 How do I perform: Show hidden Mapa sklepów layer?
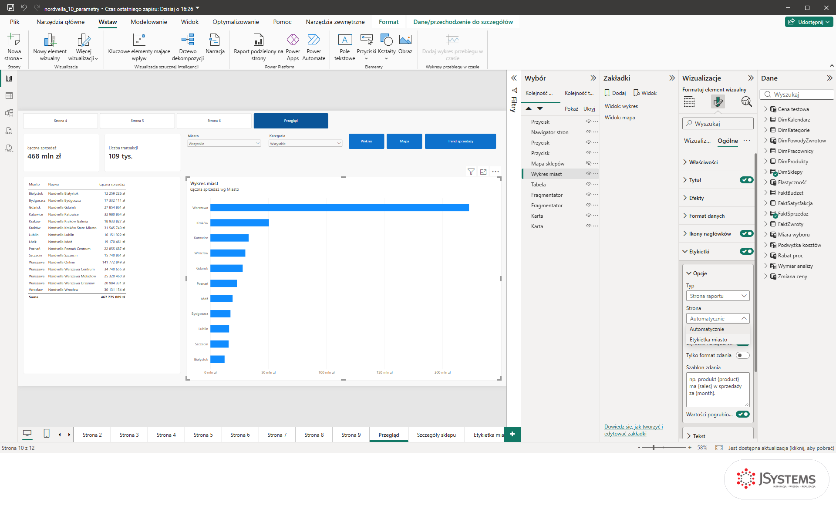tap(588, 164)
